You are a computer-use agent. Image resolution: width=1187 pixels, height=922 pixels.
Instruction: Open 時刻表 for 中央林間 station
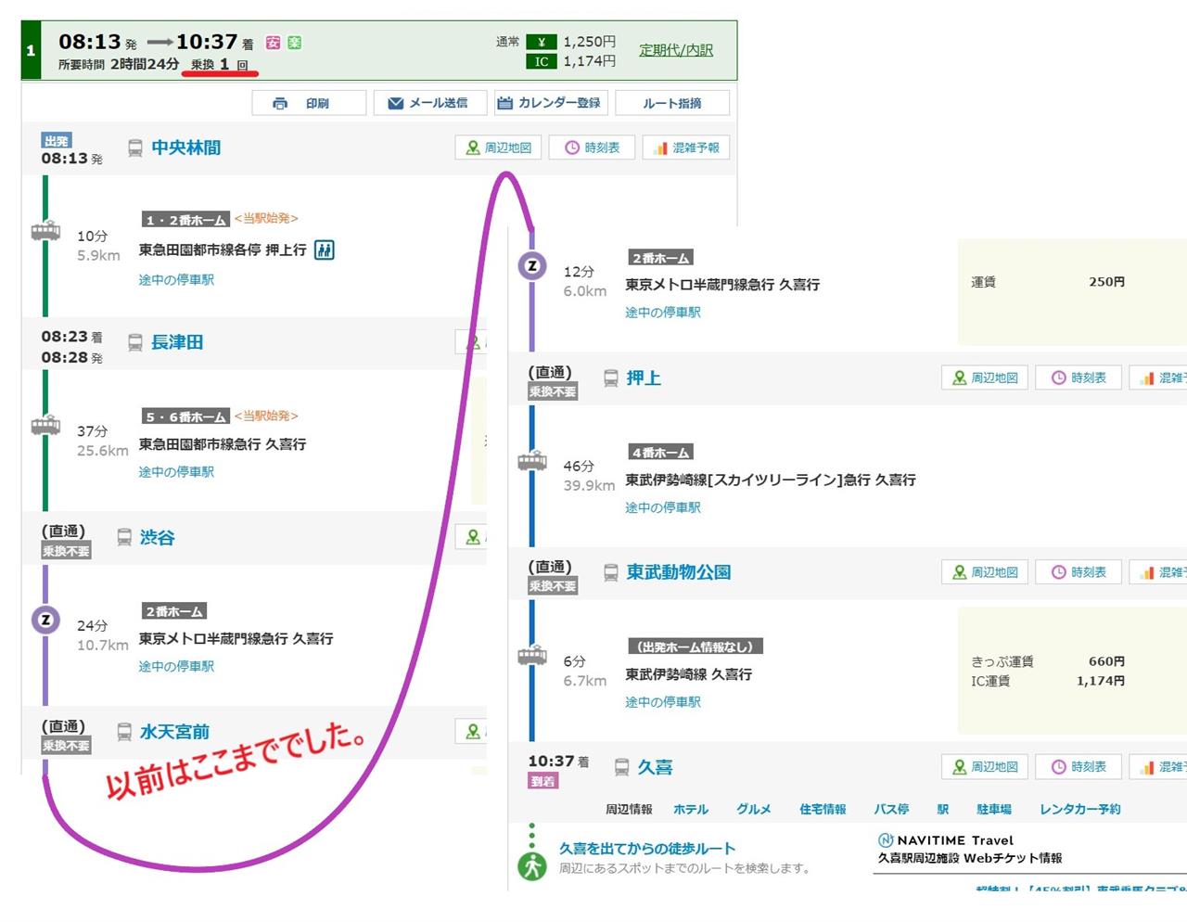coord(592,147)
